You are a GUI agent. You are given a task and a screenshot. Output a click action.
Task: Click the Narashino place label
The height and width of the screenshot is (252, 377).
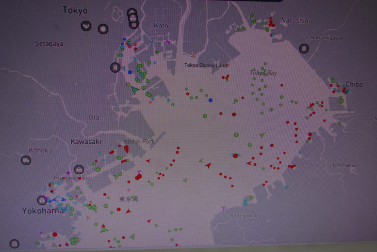pyautogui.click(x=296, y=21)
